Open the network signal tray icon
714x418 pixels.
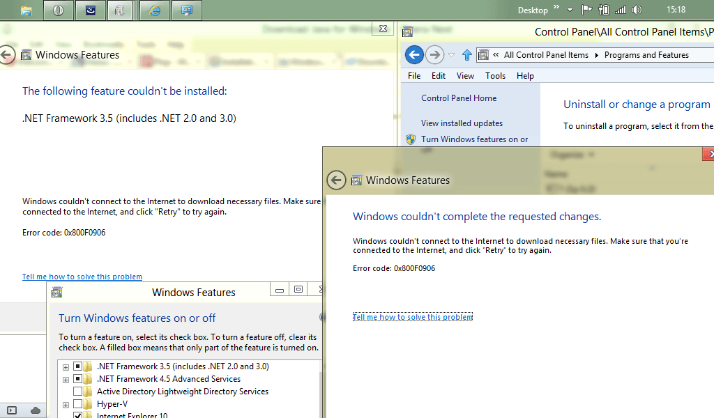[620, 10]
